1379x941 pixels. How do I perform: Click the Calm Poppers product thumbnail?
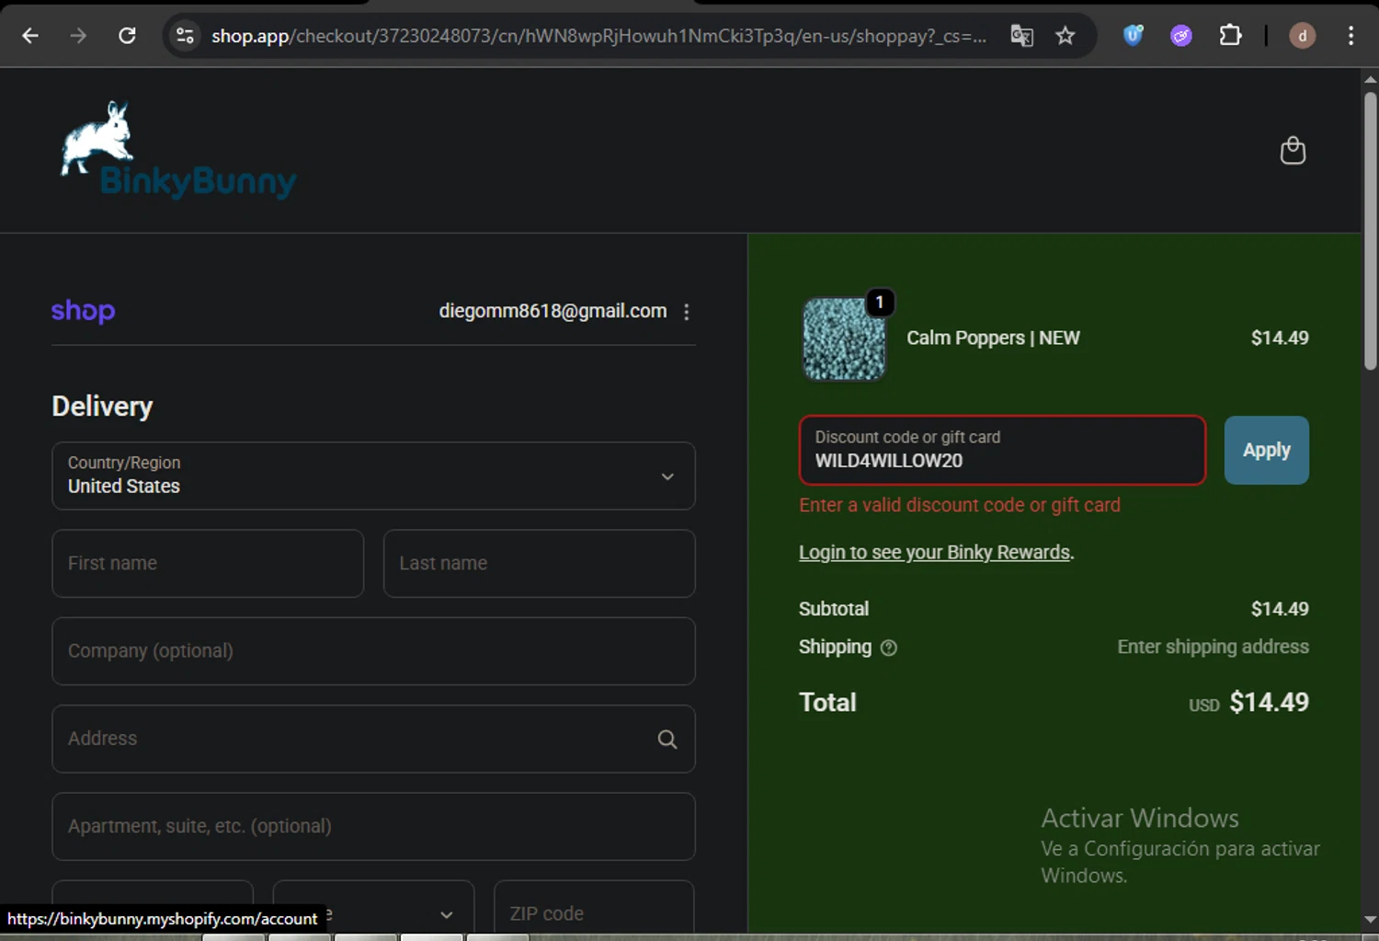[844, 339]
